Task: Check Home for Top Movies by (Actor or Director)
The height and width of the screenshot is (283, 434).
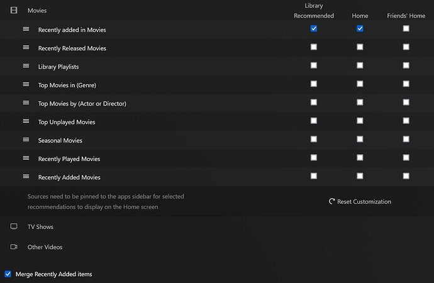Action: (360, 103)
